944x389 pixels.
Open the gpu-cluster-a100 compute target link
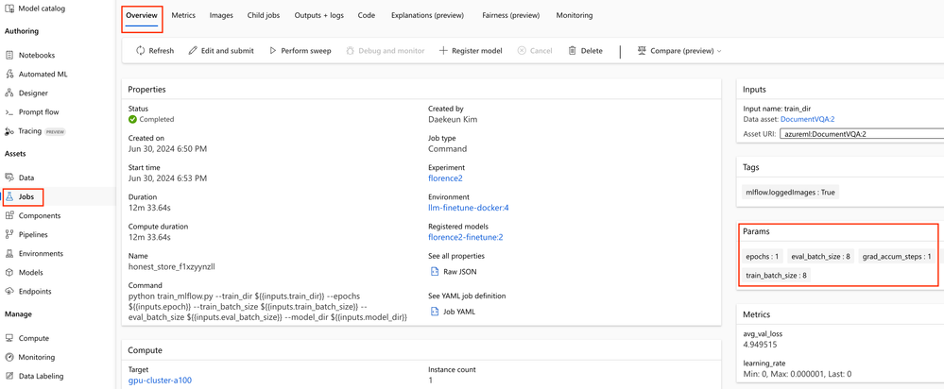click(x=160, y=381)
